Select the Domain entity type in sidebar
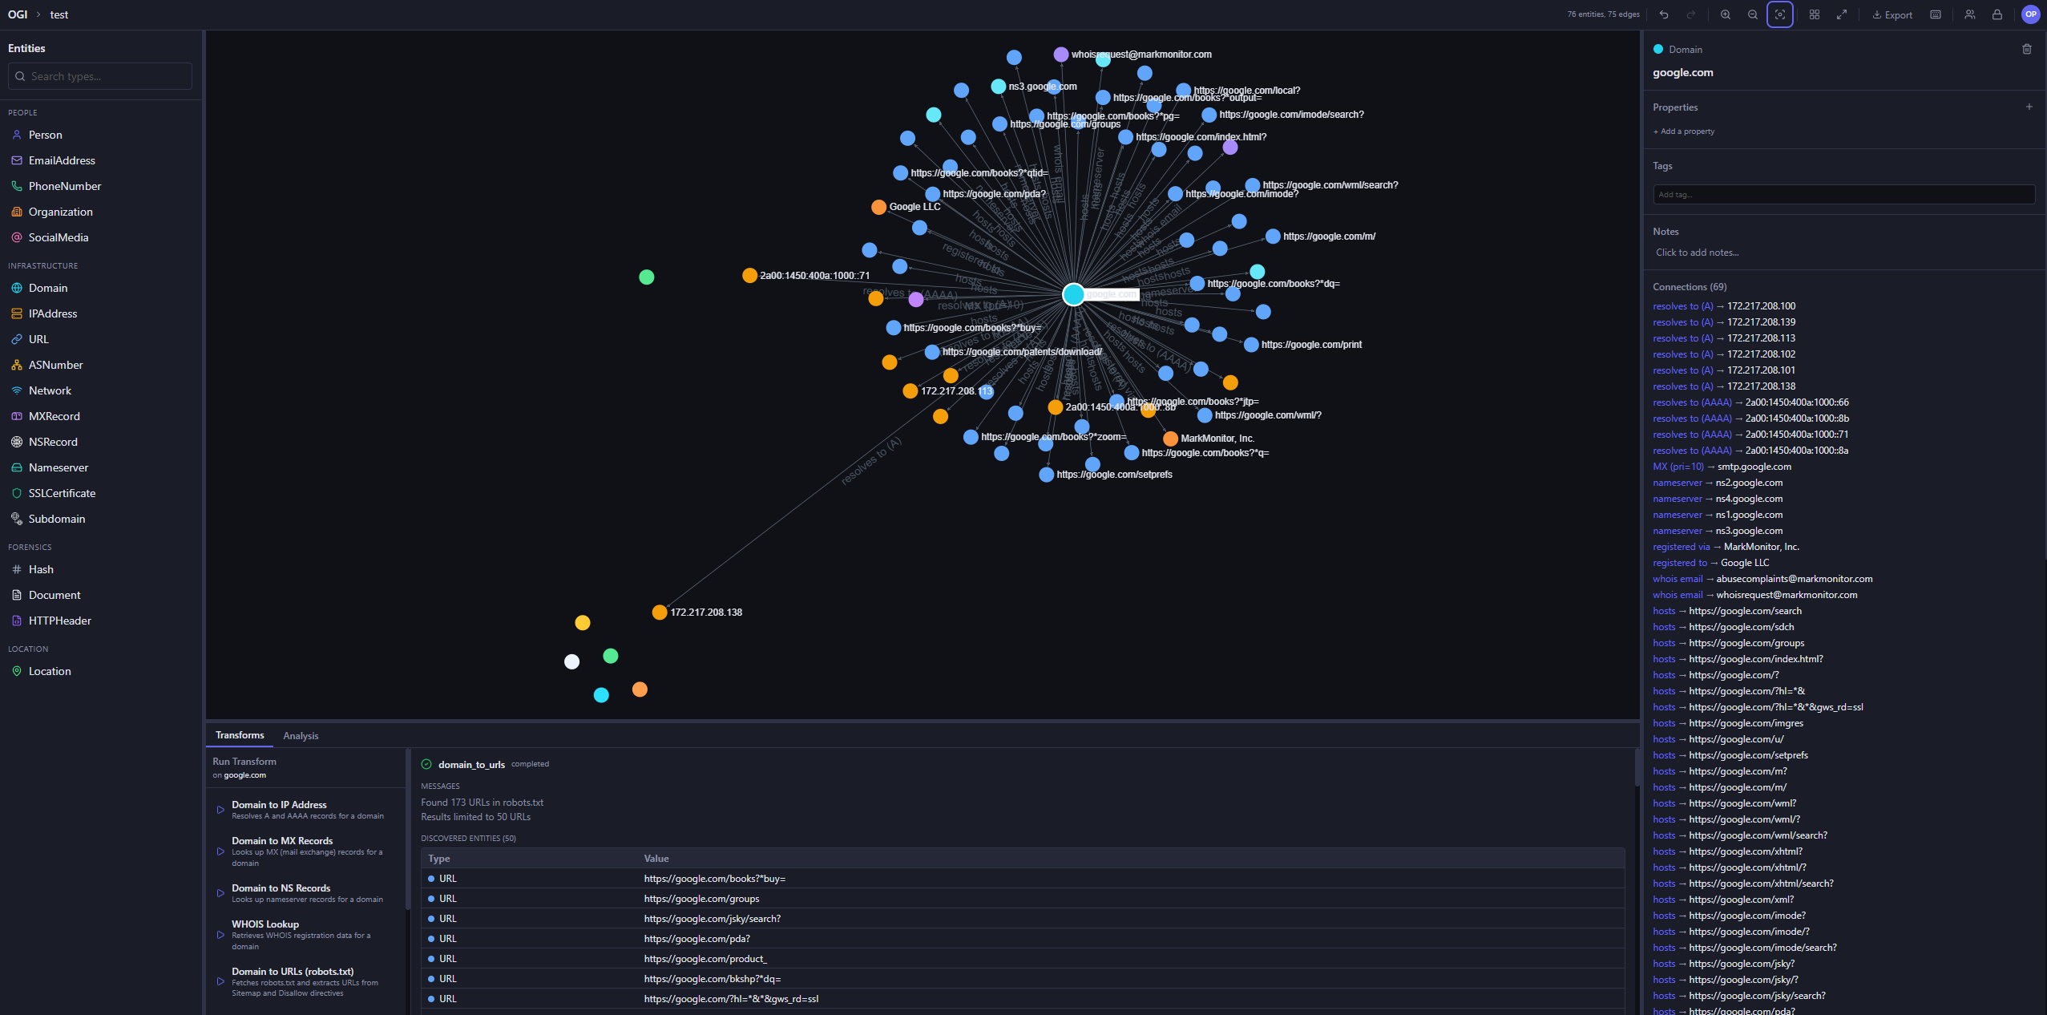This screenshot has width=2047, height=1015. pos(49,288)
